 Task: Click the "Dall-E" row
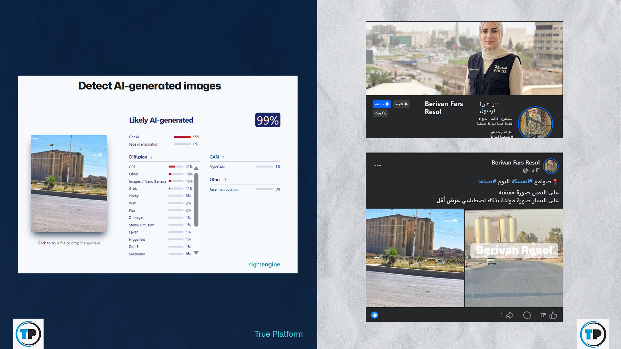pyautogui.click(x=160, y=247)
